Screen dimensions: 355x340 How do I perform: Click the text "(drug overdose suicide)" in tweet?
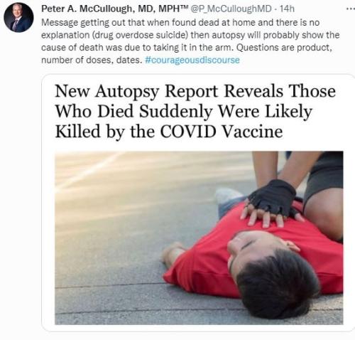(139, 35)
